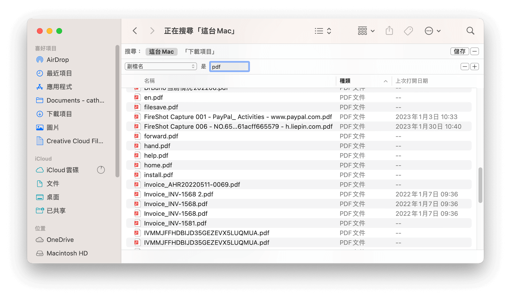Click the PDF icon of en.pdf

click(x=137, y=97)
